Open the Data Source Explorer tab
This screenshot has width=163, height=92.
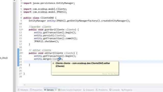(x=70, y=90)
